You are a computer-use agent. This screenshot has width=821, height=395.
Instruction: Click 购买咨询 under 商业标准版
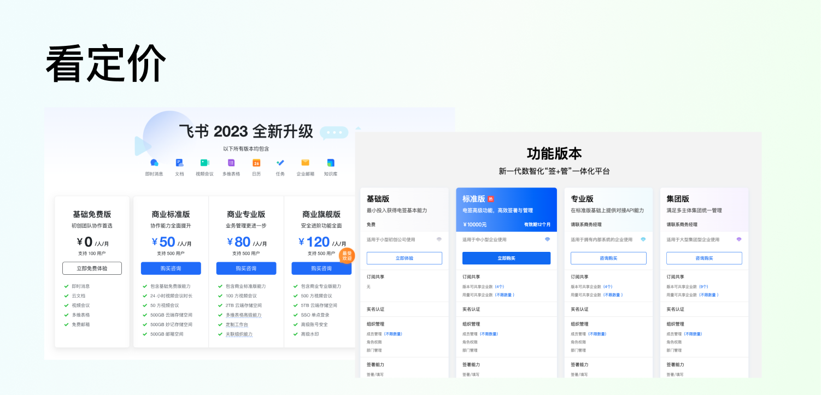click(171, 268)
